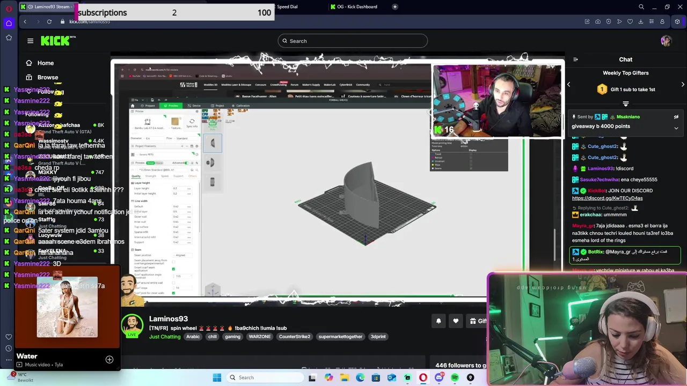The width and height of the screenshot is (687, 386).
Task: Select the Arabic tag
Action: click(x=193, y=337)
